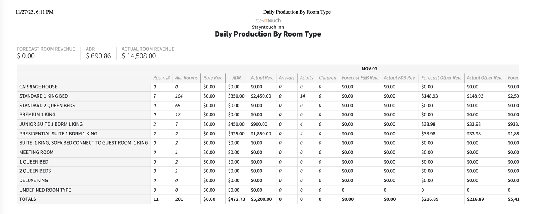
Task: Click the 17 available rooms value
Action: point(178,115)
